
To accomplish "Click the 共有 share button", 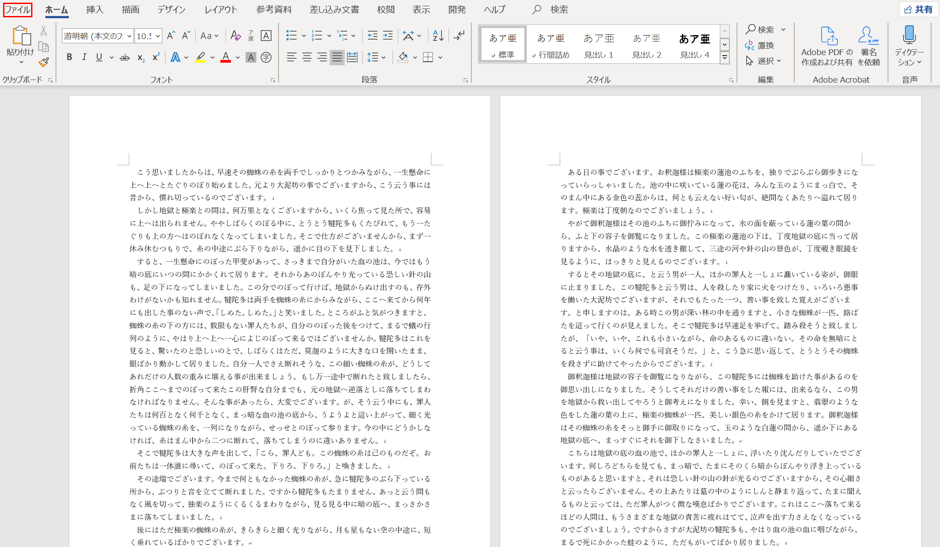I will 918,9.
